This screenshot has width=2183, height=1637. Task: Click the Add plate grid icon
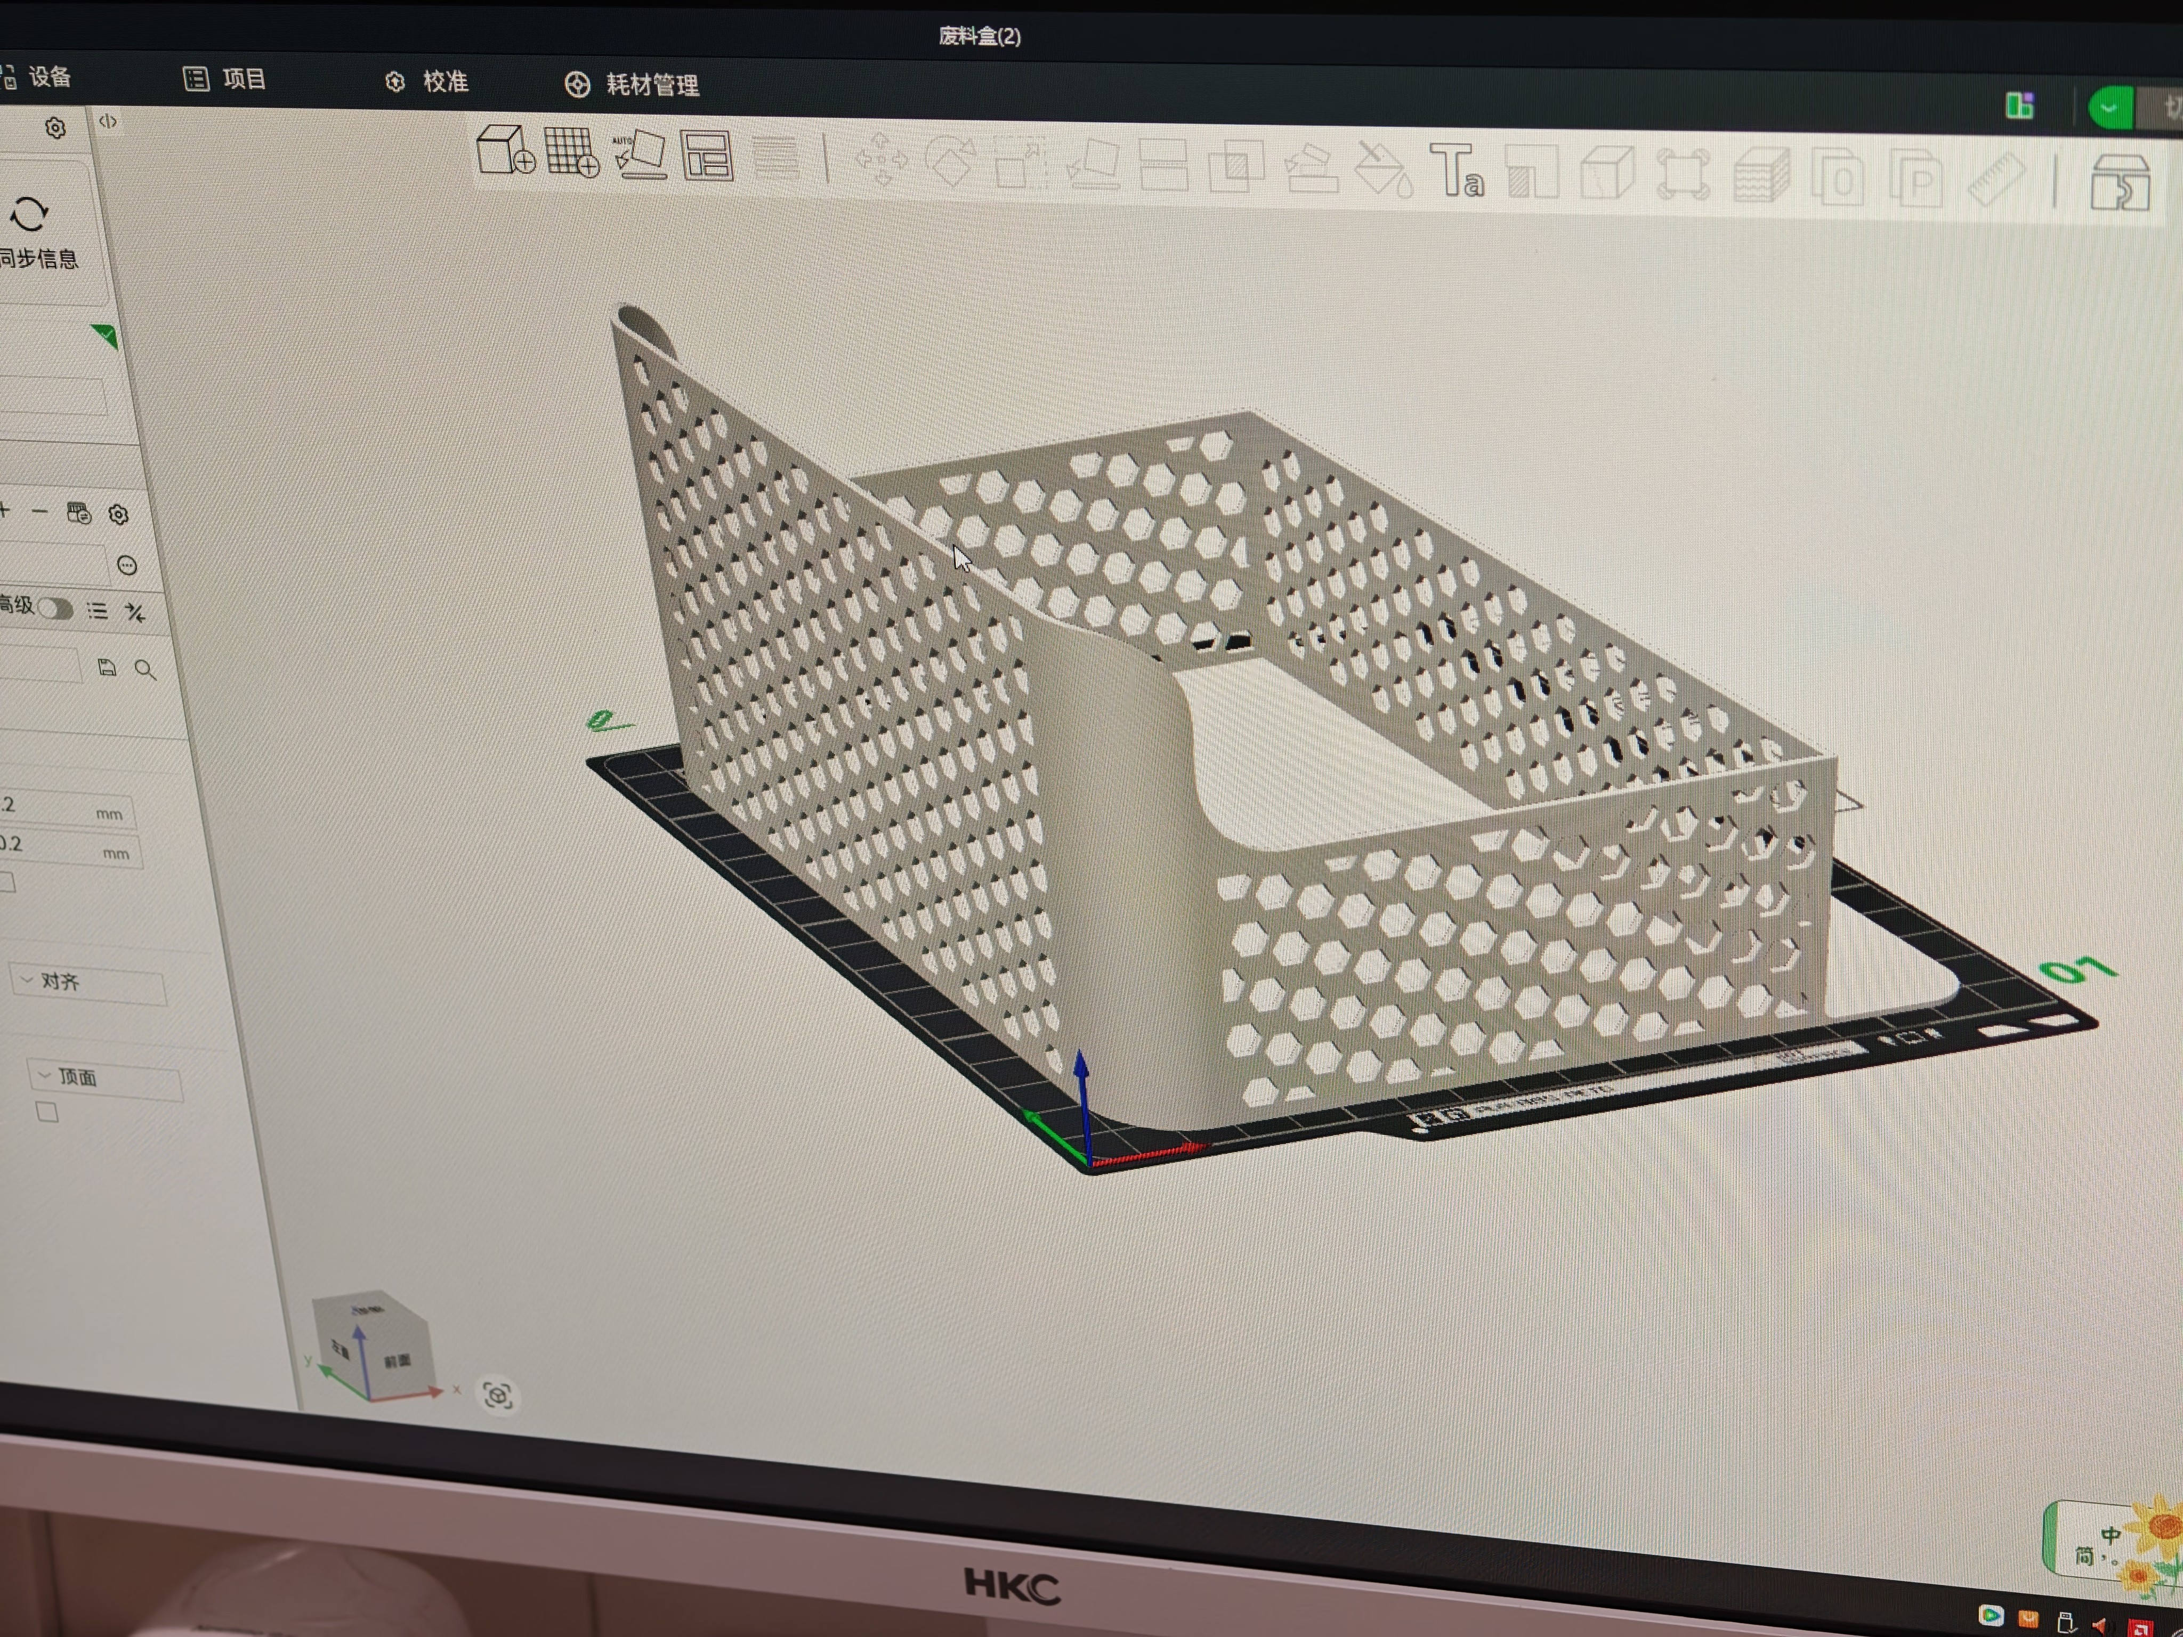coord(572,153)
